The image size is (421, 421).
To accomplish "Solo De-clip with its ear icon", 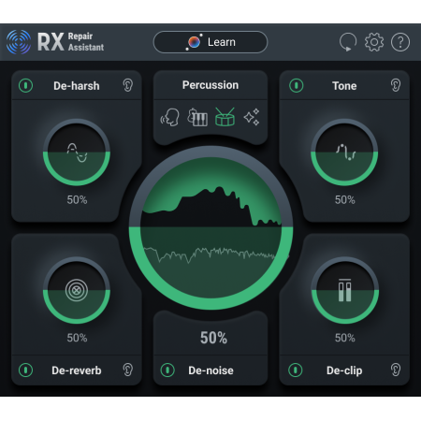I will (x=396, y=370).
